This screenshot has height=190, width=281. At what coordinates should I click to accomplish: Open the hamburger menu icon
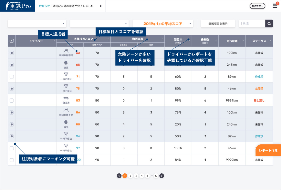[x=275, y=6]
